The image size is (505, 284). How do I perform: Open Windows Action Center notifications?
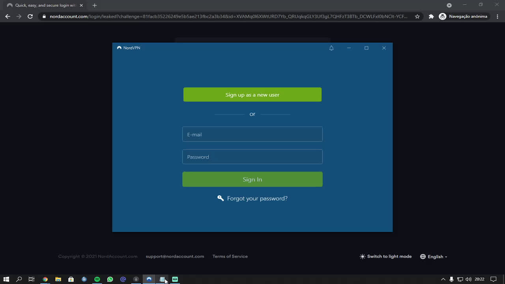493,279
